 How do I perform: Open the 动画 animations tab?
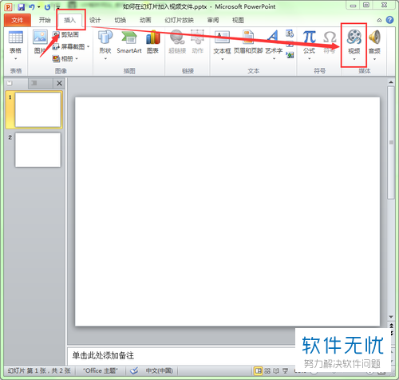(x=145, y=20)
